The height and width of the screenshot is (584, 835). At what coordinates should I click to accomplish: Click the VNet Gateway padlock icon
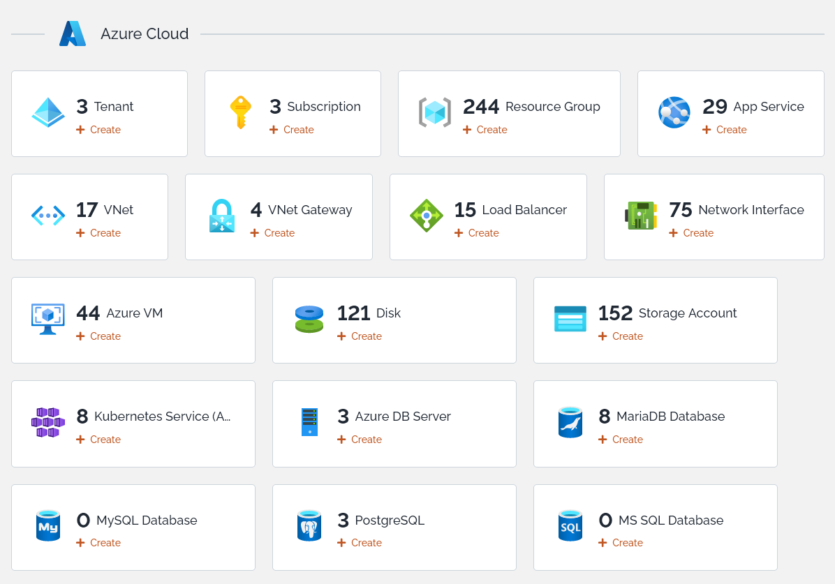(x=222, y=216)
